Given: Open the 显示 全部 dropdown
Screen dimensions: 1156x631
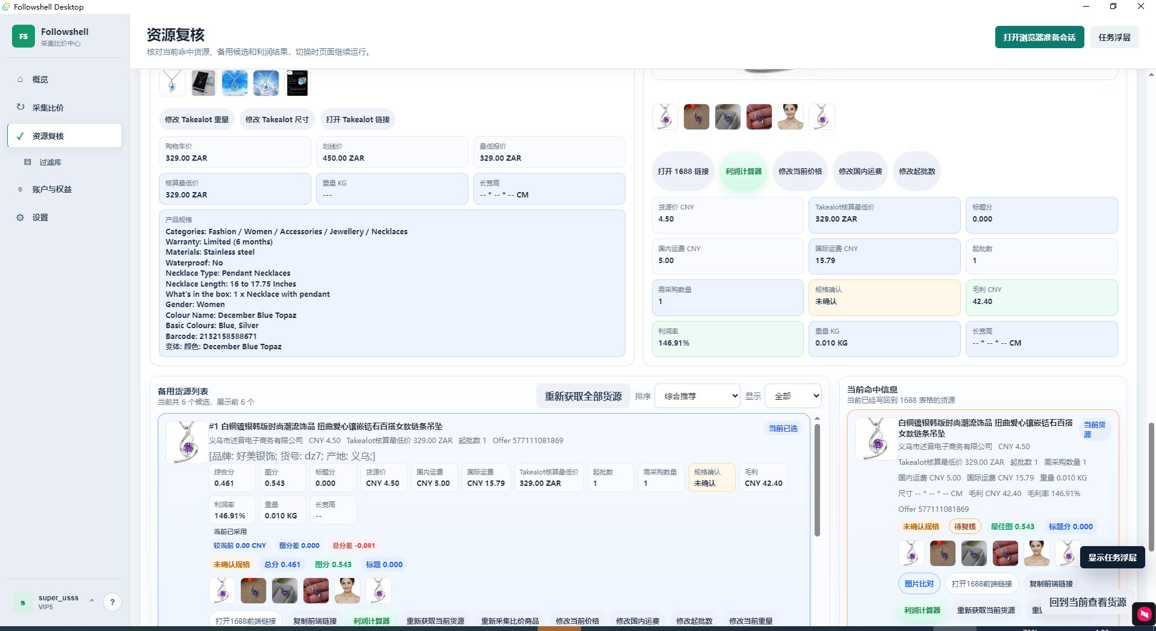Looking at the screenshot, I should (x=793, y=396).
